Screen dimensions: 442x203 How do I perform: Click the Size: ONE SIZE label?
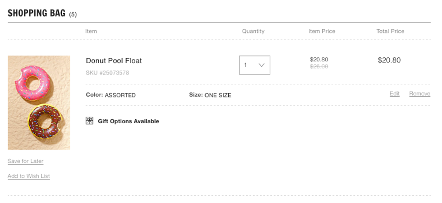[x=210, y=95]
